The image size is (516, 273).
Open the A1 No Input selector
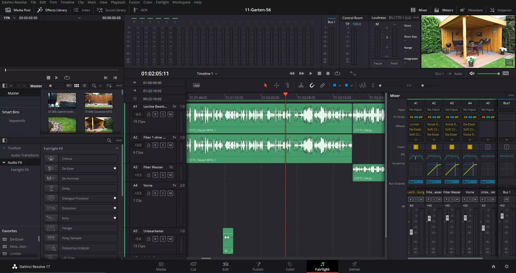[x=416, y=110]
